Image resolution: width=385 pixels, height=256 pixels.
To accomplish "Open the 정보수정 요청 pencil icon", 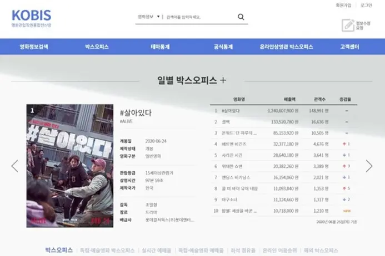I will point(348,25).
